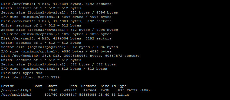Click the 60367872 sectors text
230x100 pixels.
(122, 56)
